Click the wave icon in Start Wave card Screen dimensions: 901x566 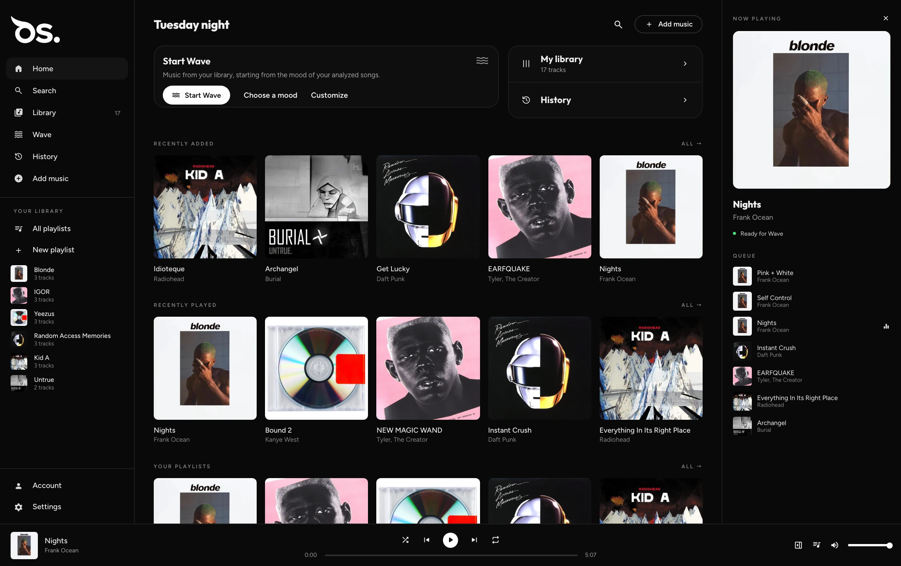(x=482, y=61)
